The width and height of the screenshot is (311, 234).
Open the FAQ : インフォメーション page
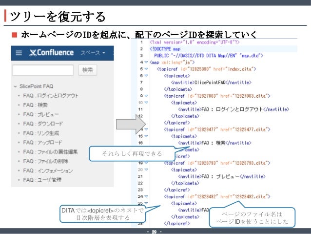tap(48, 171)
